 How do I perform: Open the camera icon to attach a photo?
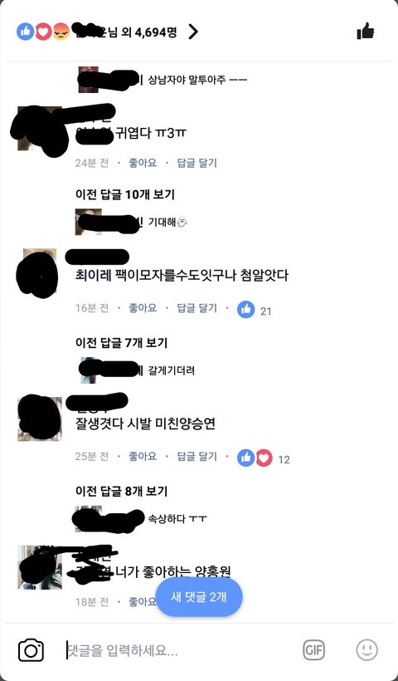coord(31,650)
